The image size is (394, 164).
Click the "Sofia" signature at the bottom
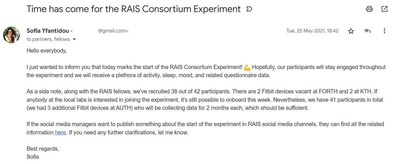click(x=33, y=157)
